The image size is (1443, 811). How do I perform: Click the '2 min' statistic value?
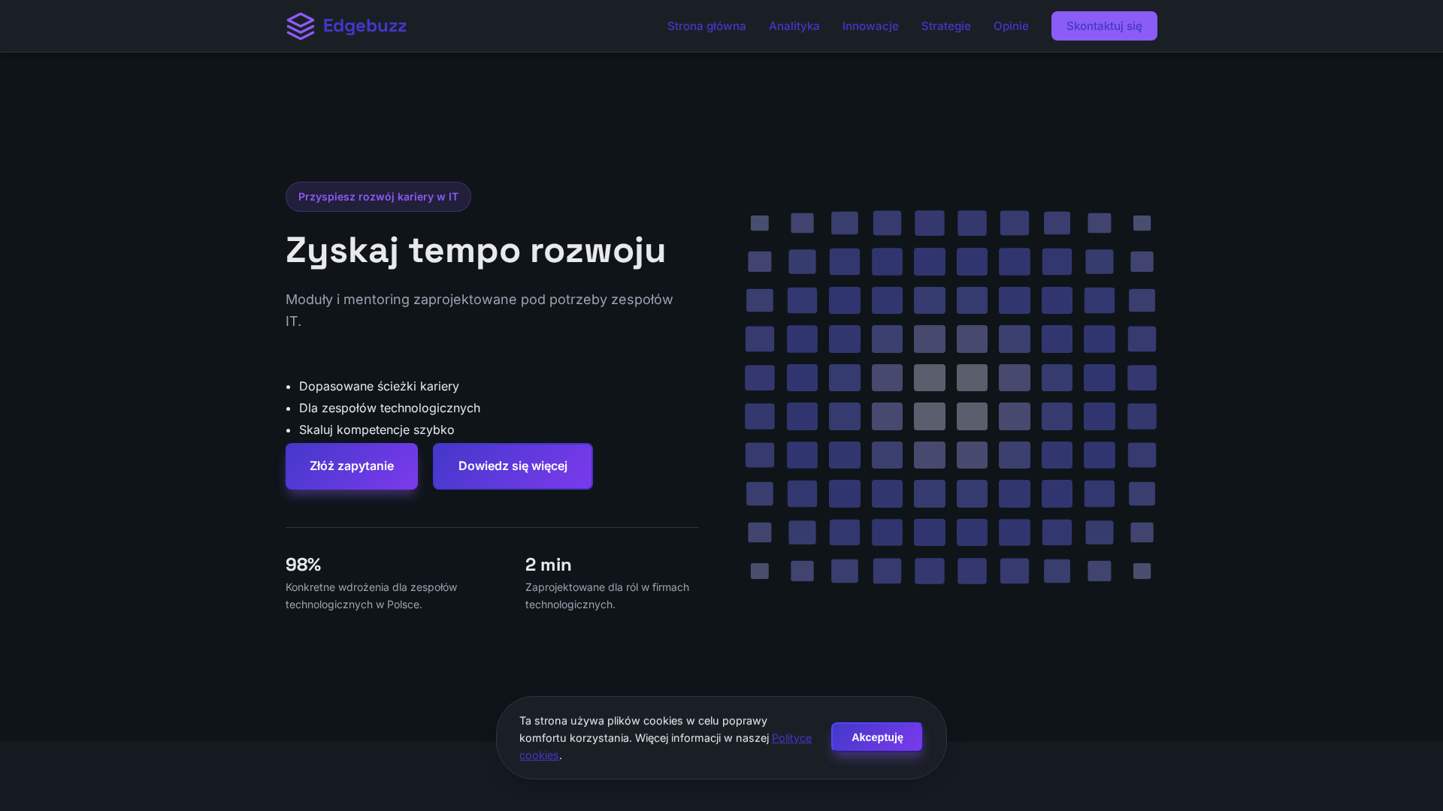click(x=548, y=565)
